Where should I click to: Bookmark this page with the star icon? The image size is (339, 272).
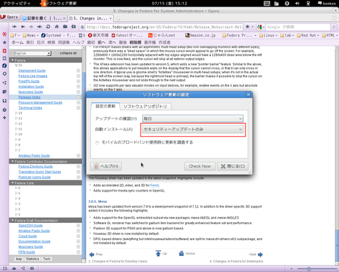coord(247,27)
